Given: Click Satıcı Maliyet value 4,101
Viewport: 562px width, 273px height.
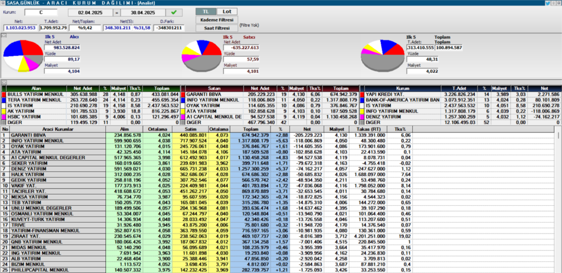Looking at the screenshot, I should (241, 71).
